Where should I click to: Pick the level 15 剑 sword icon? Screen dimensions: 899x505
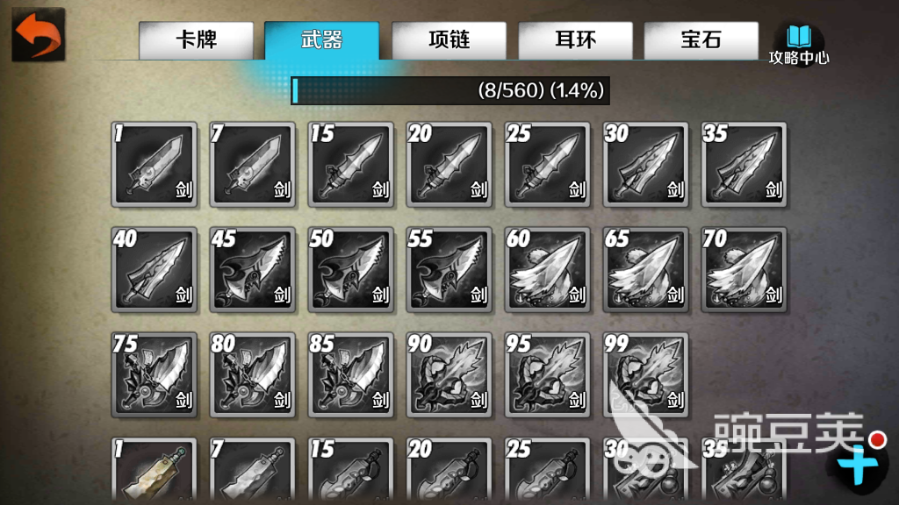351,165
